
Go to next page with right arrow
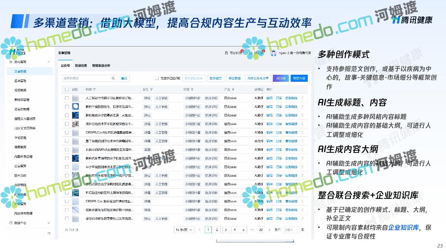[x=269, y=230]
